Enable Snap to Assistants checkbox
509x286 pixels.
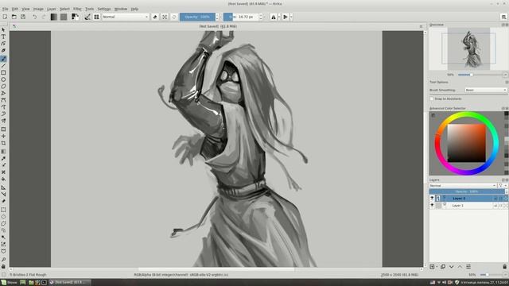[432, 99]
